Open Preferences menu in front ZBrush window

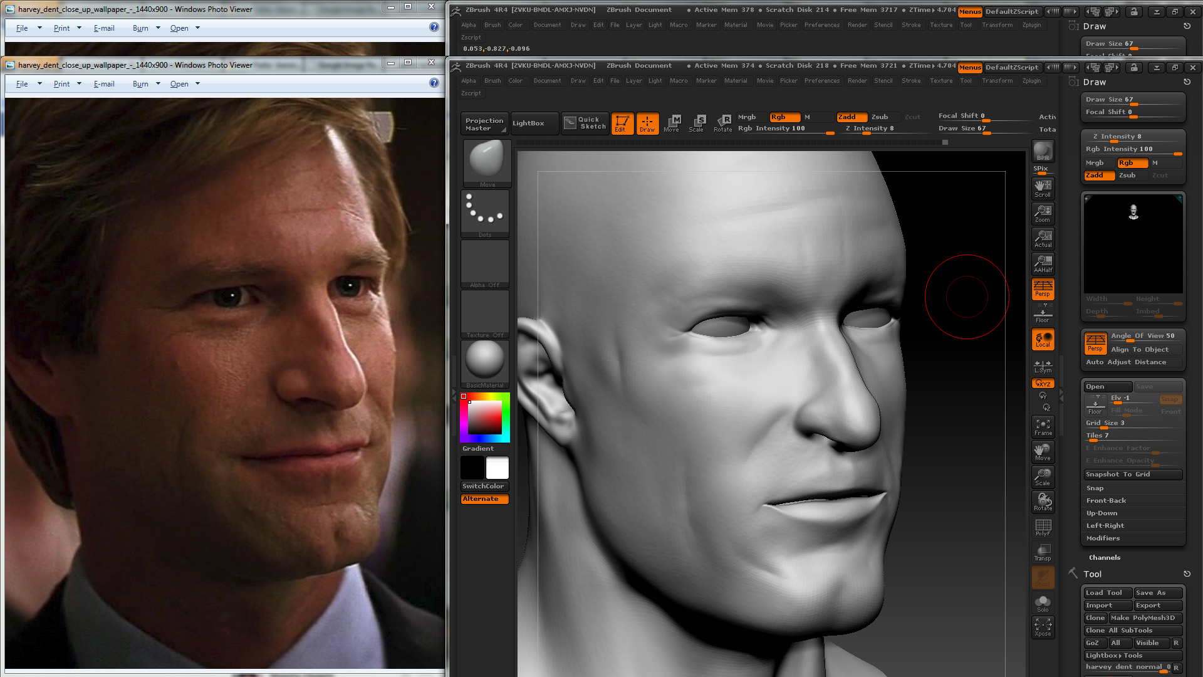click(x=821, y=81)
